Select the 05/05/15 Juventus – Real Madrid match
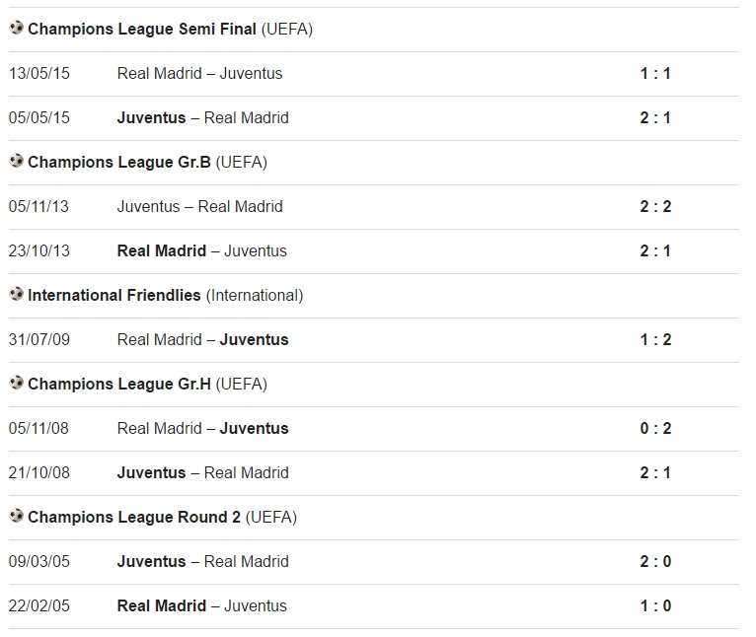Image resolution: width=756 pixels, height=637 pixels. (x=374, y=118)
